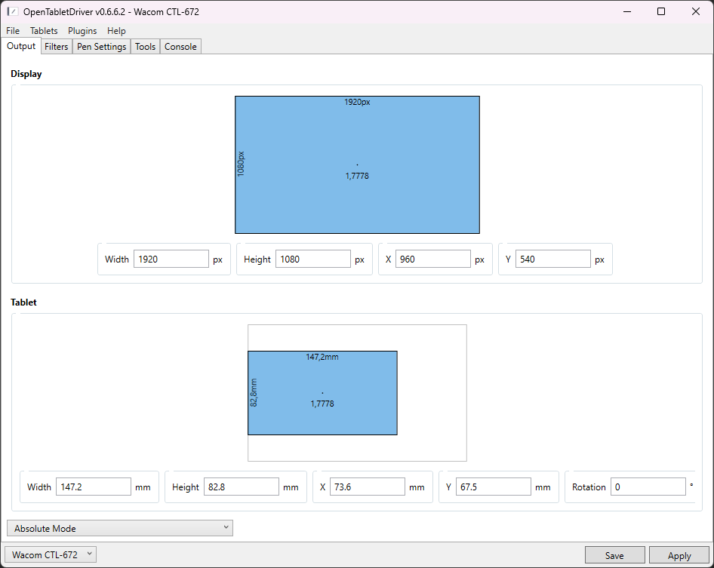The height and width of the screenshot is (568, 714).
Task: Switch to the Pen Settings tab
Action: point(101,47)
